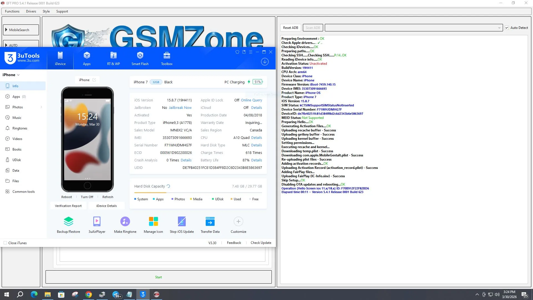Click the Manage Icon tool
This screenshot has height=300, width=533.
coord(153,222)
